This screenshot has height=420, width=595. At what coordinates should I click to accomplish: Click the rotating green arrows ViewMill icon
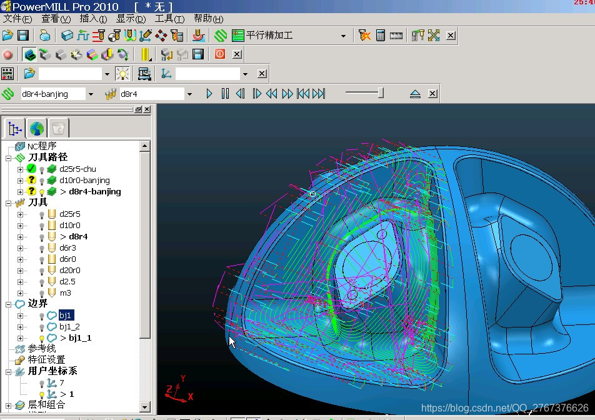point(123,54)
